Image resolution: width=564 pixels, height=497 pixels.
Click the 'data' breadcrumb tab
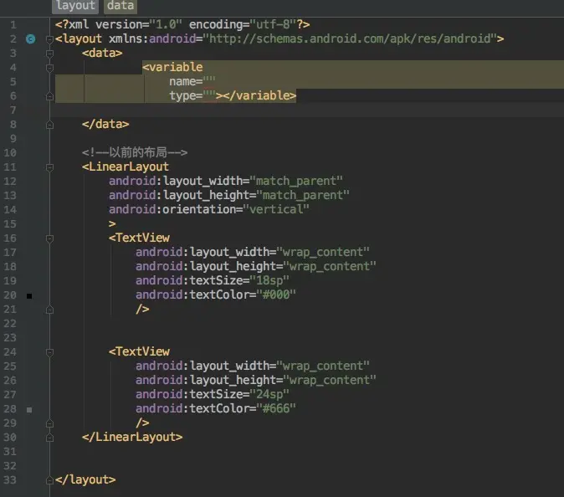tap(120, 6)
